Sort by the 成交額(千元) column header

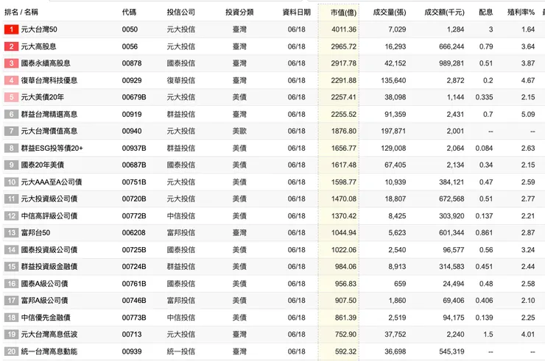(x=444, y=12)
